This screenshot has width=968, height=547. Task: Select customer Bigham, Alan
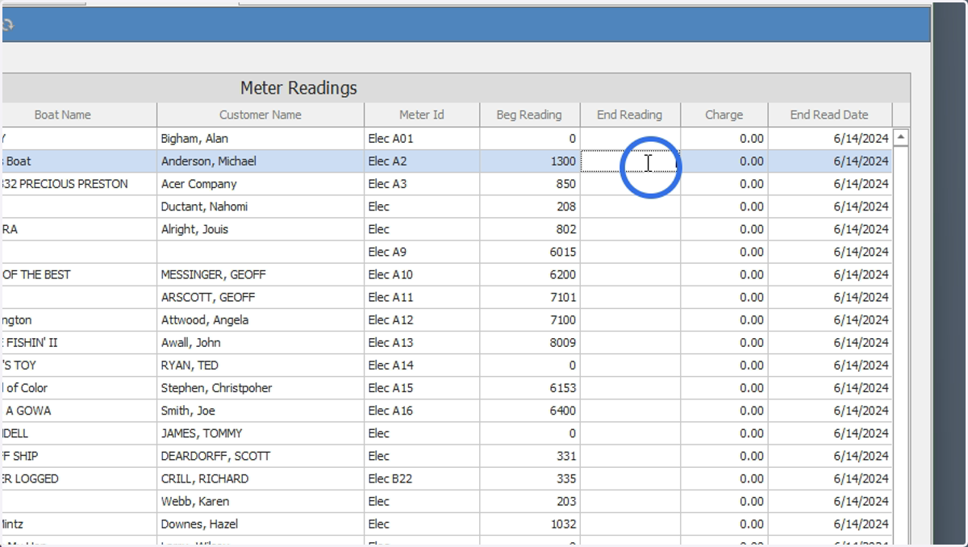click(x=195, y=139)
